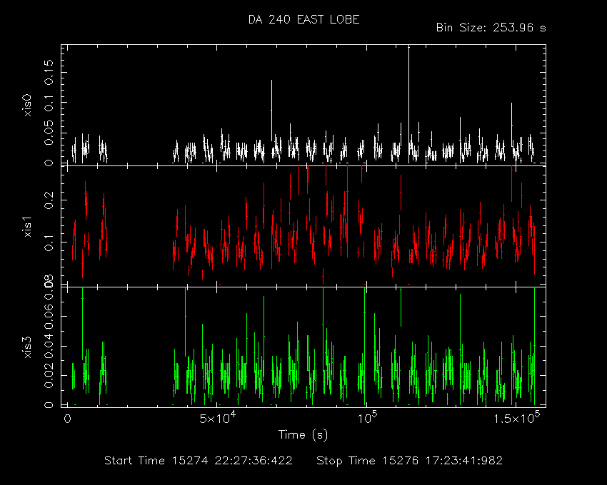Click the "Time (s)" x-axis label
607x485 pixels.
[x=303, y=435]
